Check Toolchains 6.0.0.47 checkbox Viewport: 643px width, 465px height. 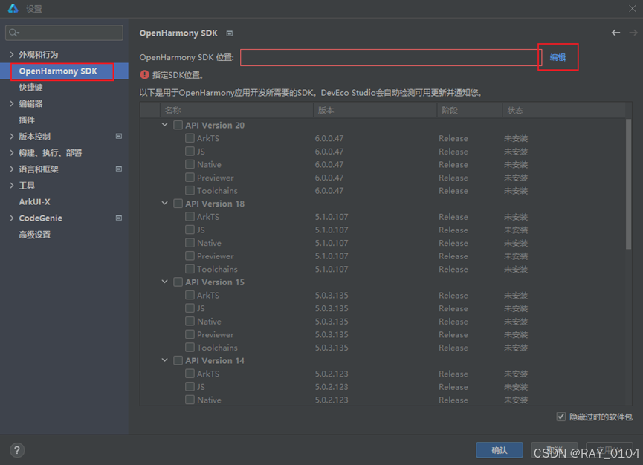click(x=190, y=190)
